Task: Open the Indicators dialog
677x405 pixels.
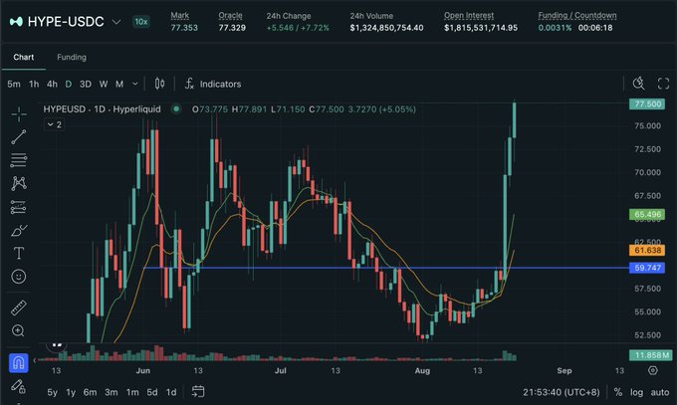Action: point(213,84)
